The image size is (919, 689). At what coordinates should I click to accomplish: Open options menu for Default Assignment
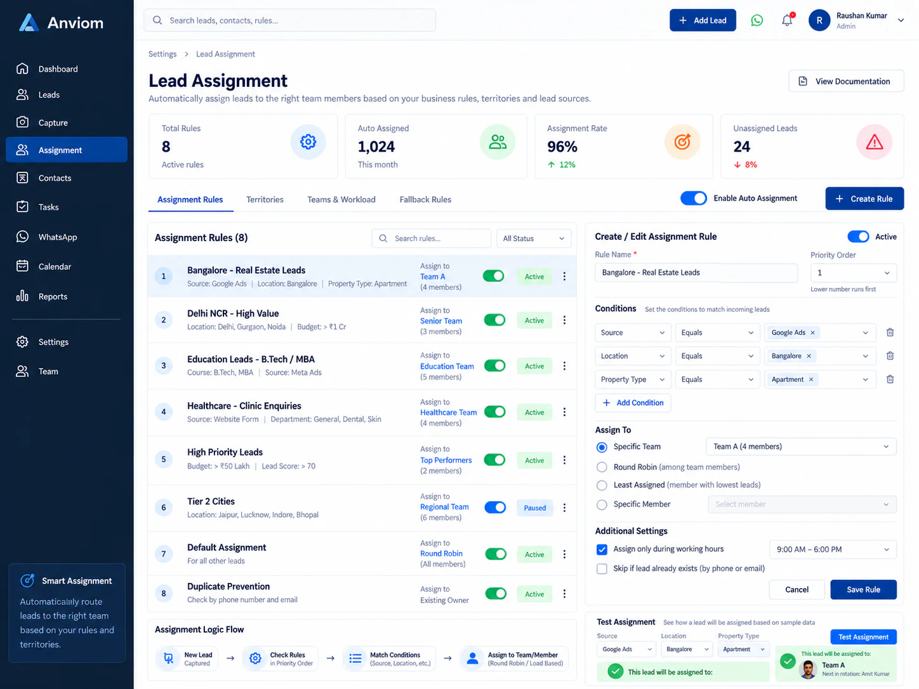pos(564,554)
